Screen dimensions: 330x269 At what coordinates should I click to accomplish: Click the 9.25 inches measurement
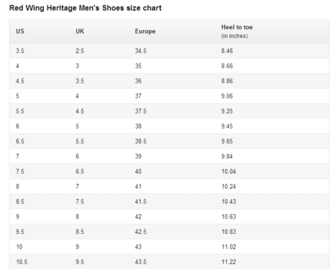pos(228,110)
